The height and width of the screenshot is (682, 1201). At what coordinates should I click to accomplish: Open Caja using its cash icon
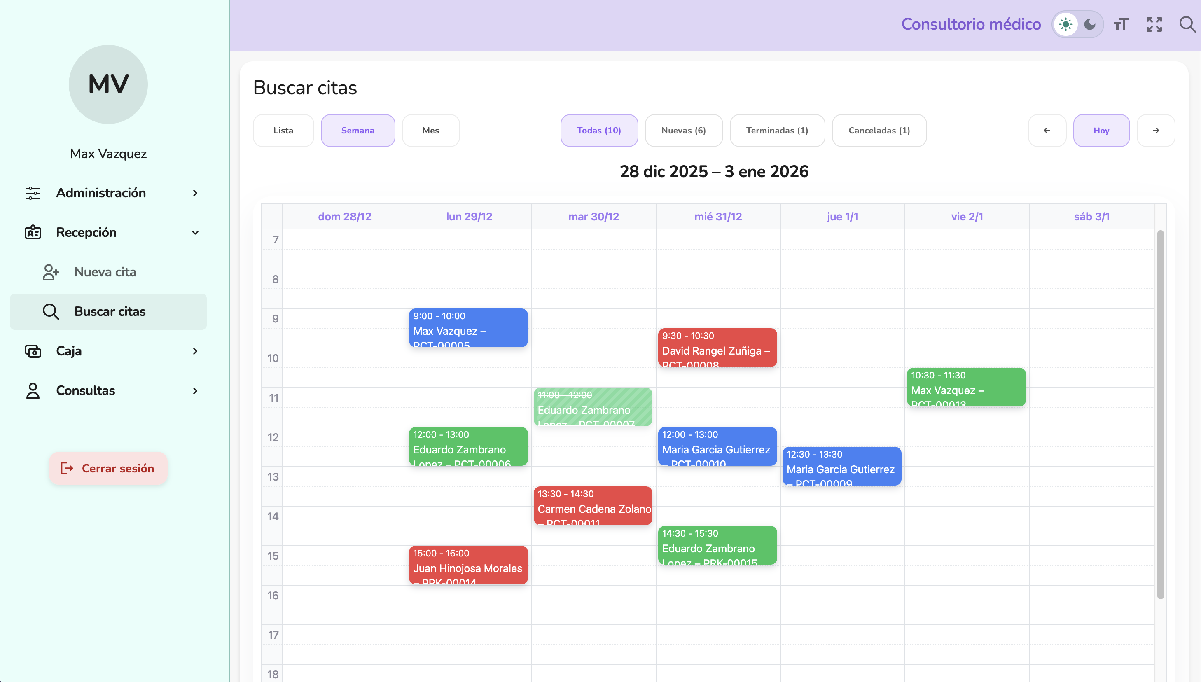(x=32, y=351)
